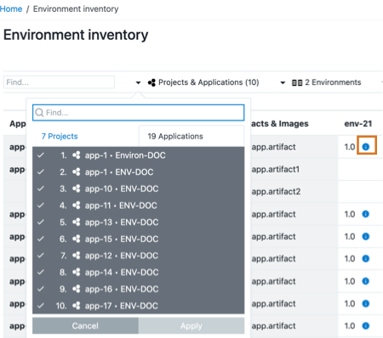Image resolution: width=383 pixels, height=338 pixels.
Task: Click the project icon beside app-16 ENV-DOC
Action: point(76,289)
